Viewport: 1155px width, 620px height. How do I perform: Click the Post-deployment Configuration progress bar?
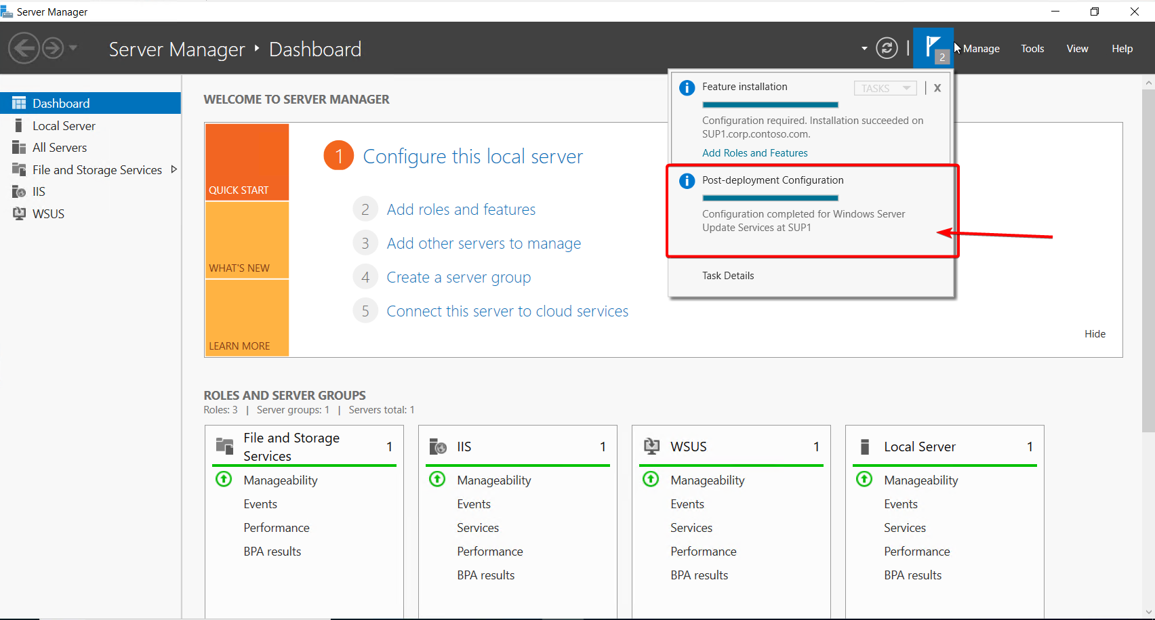pos(770,198)
